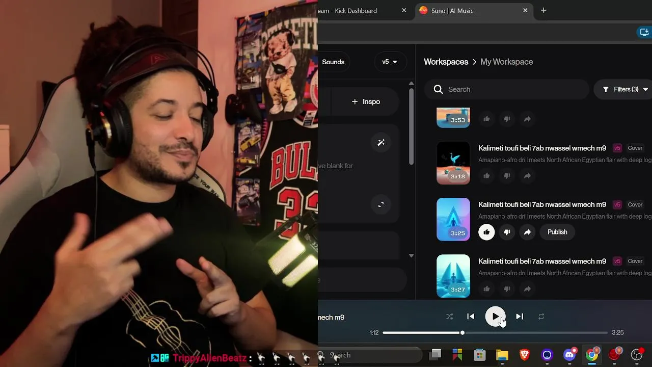Click the v5 badge on 3:27 song

(617, 261)
